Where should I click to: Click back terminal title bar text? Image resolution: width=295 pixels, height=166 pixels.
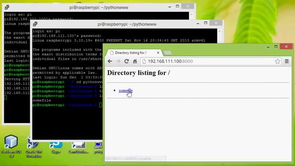click(x=99, y=7)
